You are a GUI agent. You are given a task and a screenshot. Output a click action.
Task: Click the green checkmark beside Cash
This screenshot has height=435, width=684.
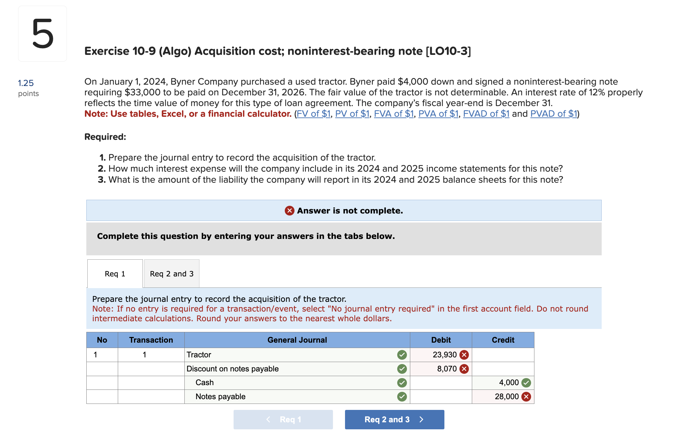[401, 382]
